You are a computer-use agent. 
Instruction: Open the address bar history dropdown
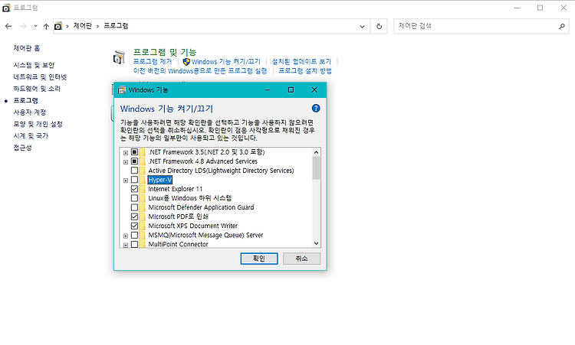[362, 26]
